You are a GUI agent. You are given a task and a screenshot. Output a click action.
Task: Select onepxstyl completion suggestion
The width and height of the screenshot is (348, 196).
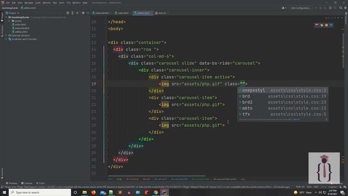click(x=283, y=90)
